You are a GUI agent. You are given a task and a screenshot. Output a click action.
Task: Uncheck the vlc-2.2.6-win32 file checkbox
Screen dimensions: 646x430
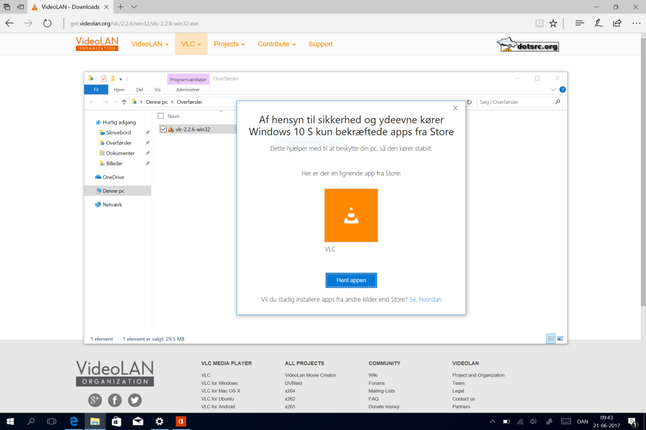pyautogui.click(x=163, y=129)
